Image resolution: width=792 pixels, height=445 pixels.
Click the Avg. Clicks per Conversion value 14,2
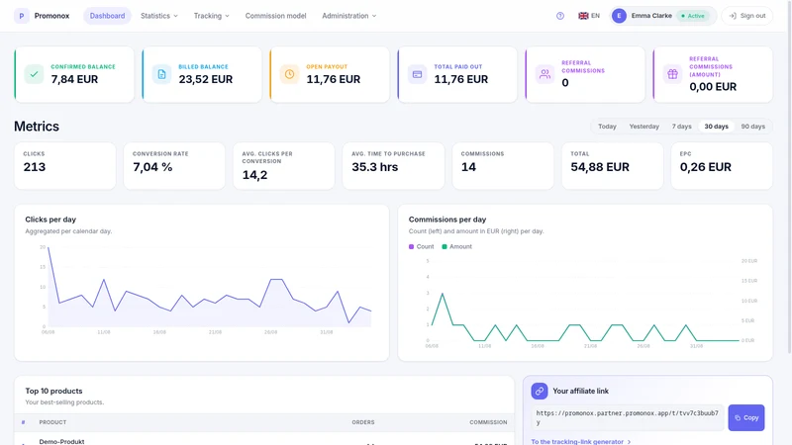[x=254, y=175]
